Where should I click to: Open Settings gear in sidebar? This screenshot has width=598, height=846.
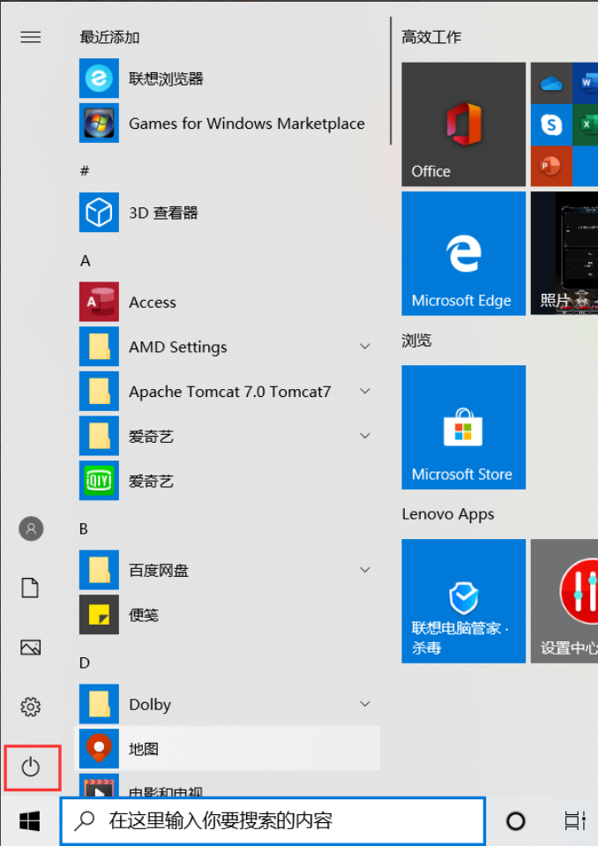click(30, 707)
